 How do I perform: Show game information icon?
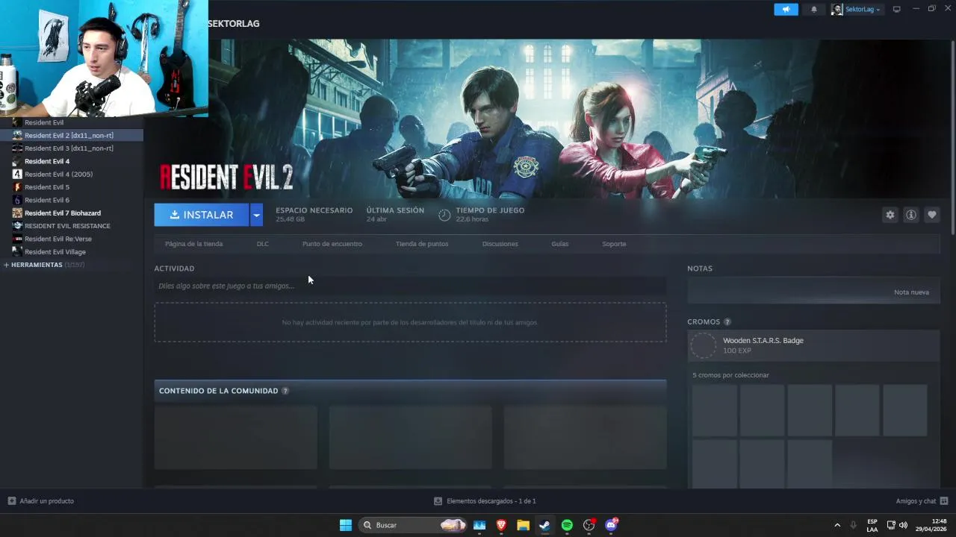(x=911, y=215)
